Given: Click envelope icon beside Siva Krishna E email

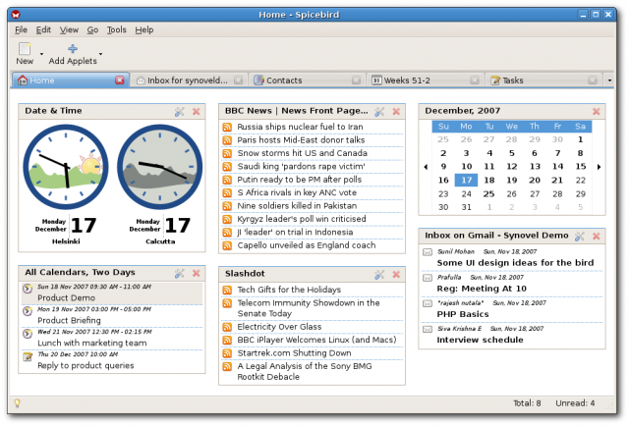Looking at the screenshot, I should click(x=428, y=329).
